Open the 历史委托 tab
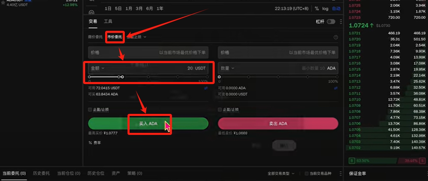 [41, 173]
